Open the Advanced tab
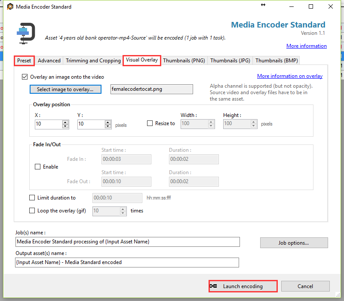 coord(49,61)
